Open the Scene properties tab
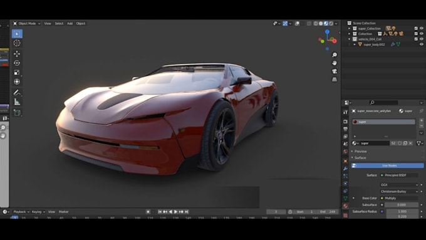The width and height of the screenshot is (426, 240). (x=345, y=143)
